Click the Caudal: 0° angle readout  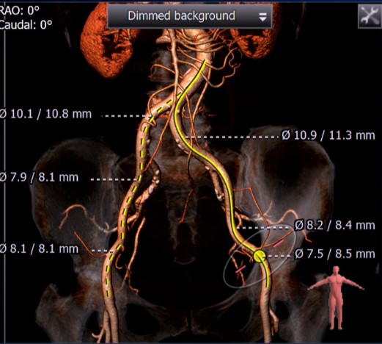coord(26,25)
